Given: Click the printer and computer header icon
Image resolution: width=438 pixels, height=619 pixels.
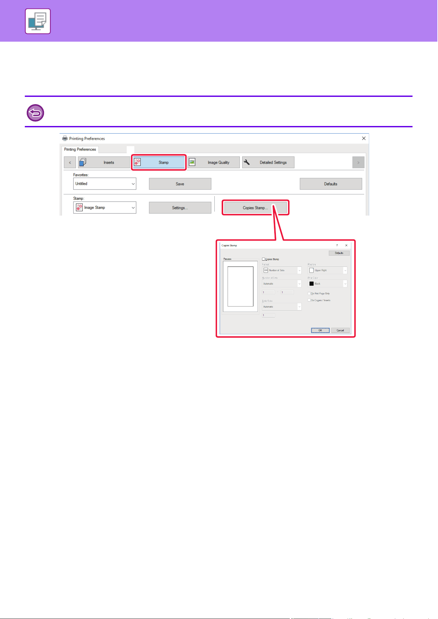Looking at the screenshot, I should 38,21.
